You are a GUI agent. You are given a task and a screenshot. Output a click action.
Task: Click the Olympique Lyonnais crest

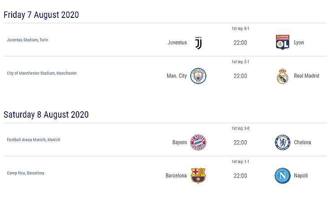click(282, 43)
